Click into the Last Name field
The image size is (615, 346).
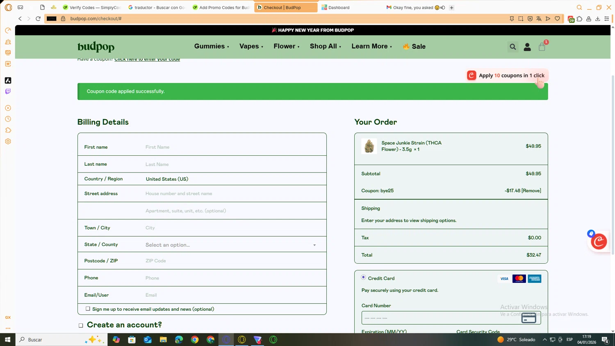pyautogui.click(x=234, y=164)
